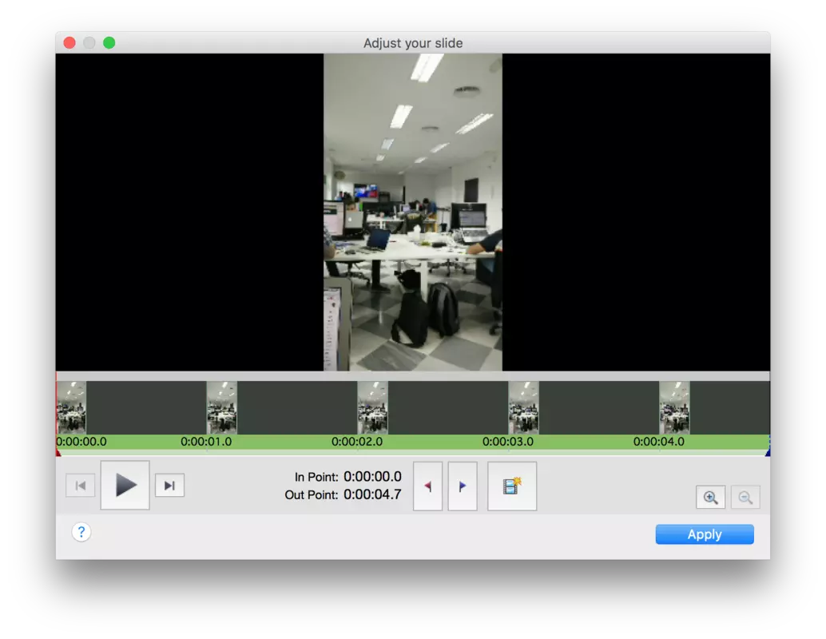Click the filmstrip effects icon
Viewport: 826px width, 639px height.
[512, 486]
